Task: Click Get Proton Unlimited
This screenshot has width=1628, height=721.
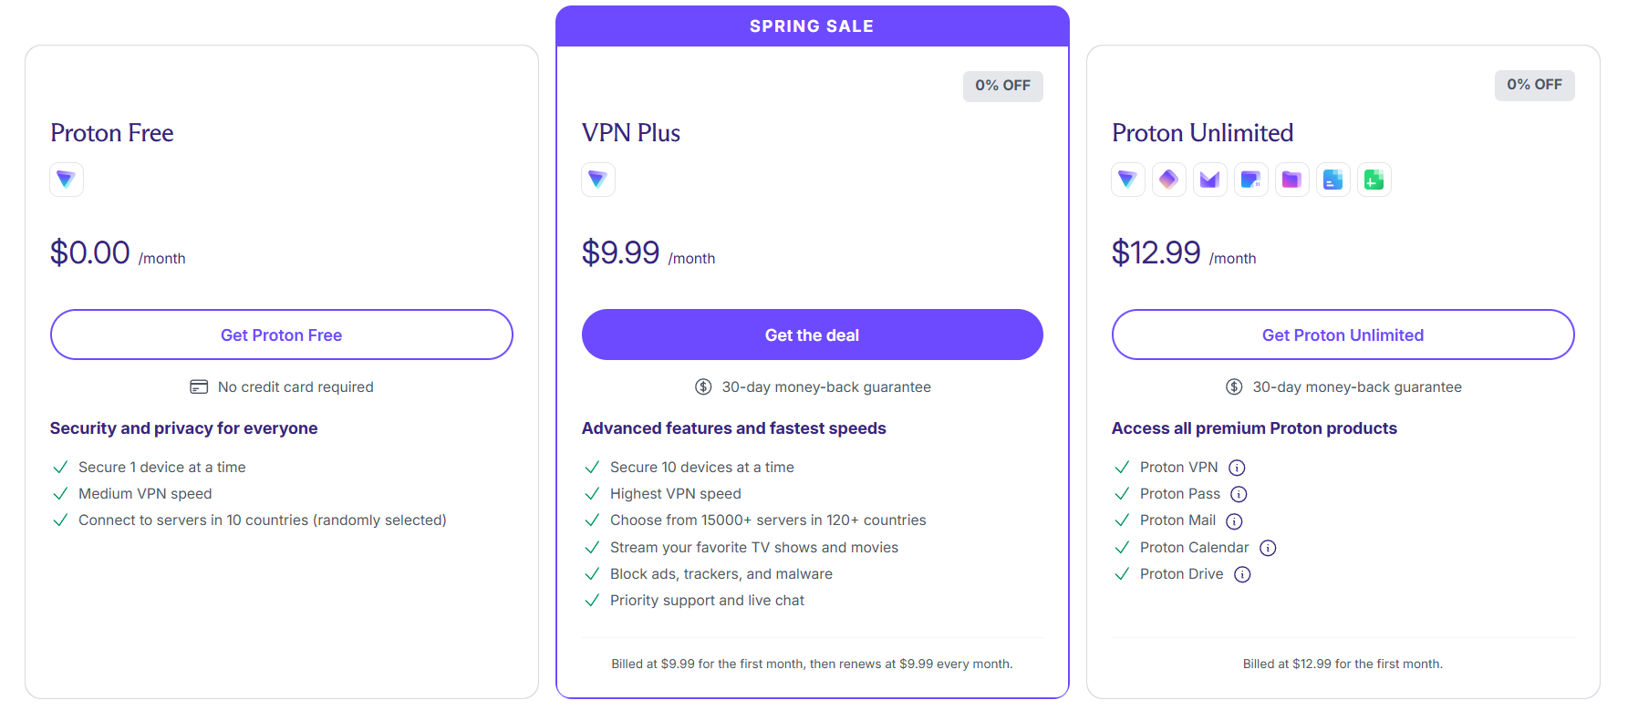Action: click(x=1343, y=335)
